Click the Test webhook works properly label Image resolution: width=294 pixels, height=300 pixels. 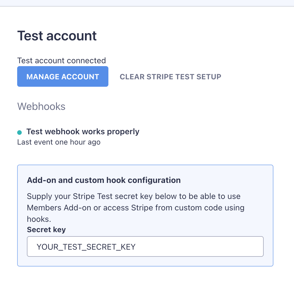point(83,132)
